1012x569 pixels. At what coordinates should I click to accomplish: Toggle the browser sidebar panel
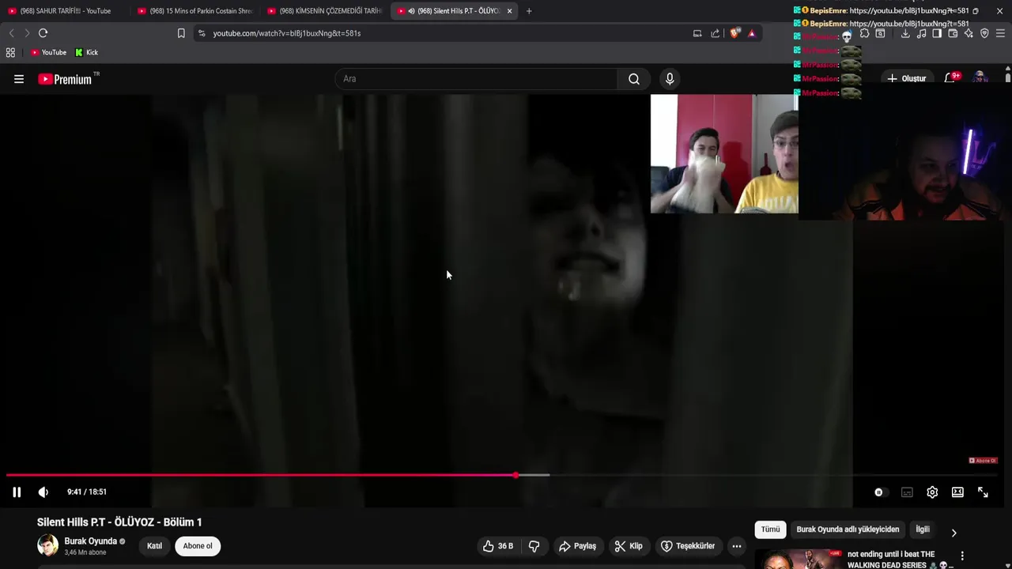pyautogui.click(x=937, y=33)
